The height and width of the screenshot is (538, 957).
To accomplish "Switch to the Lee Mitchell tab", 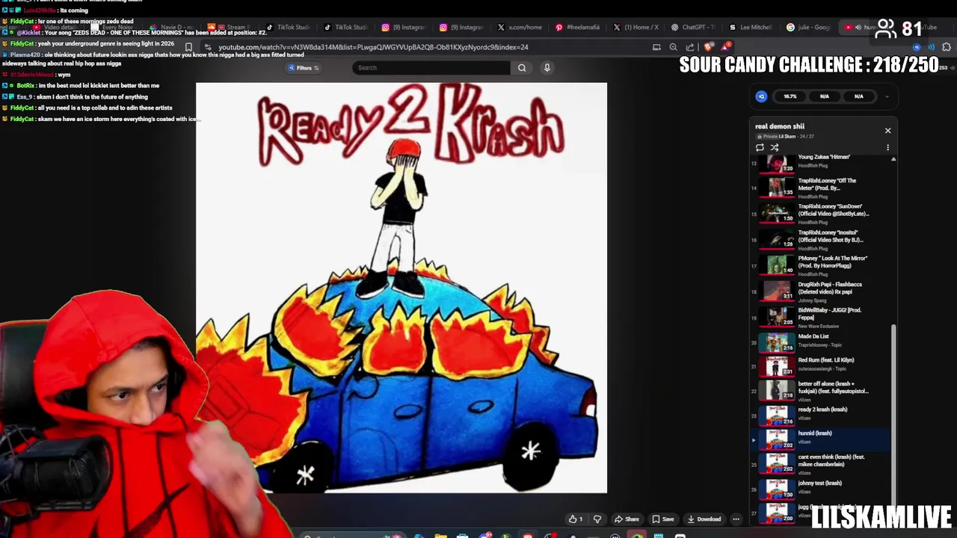I will click(x=751, y=28).
